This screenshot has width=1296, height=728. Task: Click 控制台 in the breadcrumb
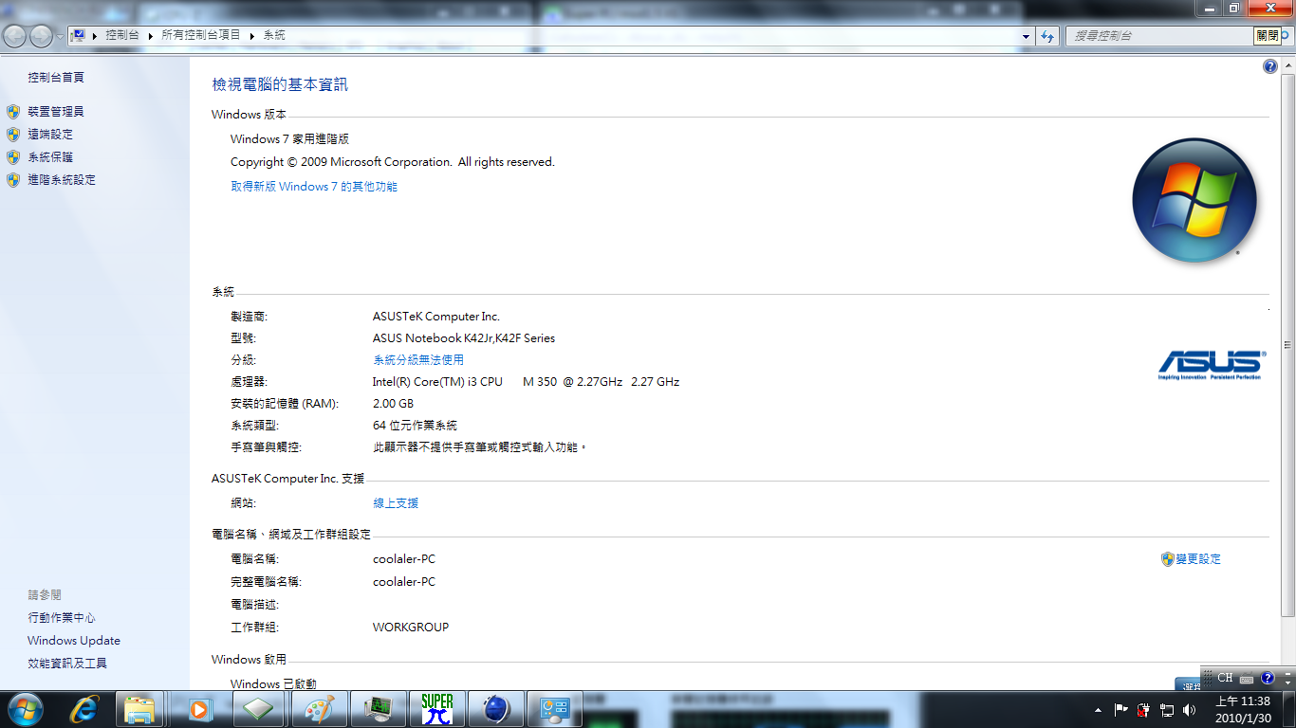tap(122, 35)
